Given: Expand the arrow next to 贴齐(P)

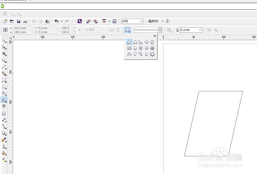Looking at the screenshot, I should tap(162, 21).
